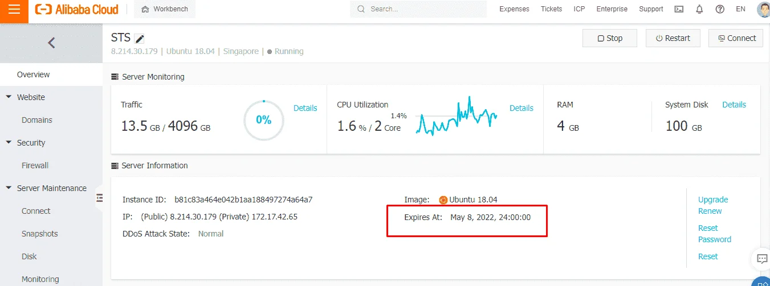Click the Renew link

click(x=710, y=211)
